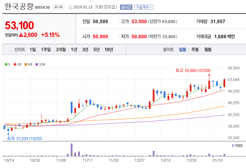Click the 한국공항 stock name heading
This screenshot has height=168, width=246.
tap(19, 7)
